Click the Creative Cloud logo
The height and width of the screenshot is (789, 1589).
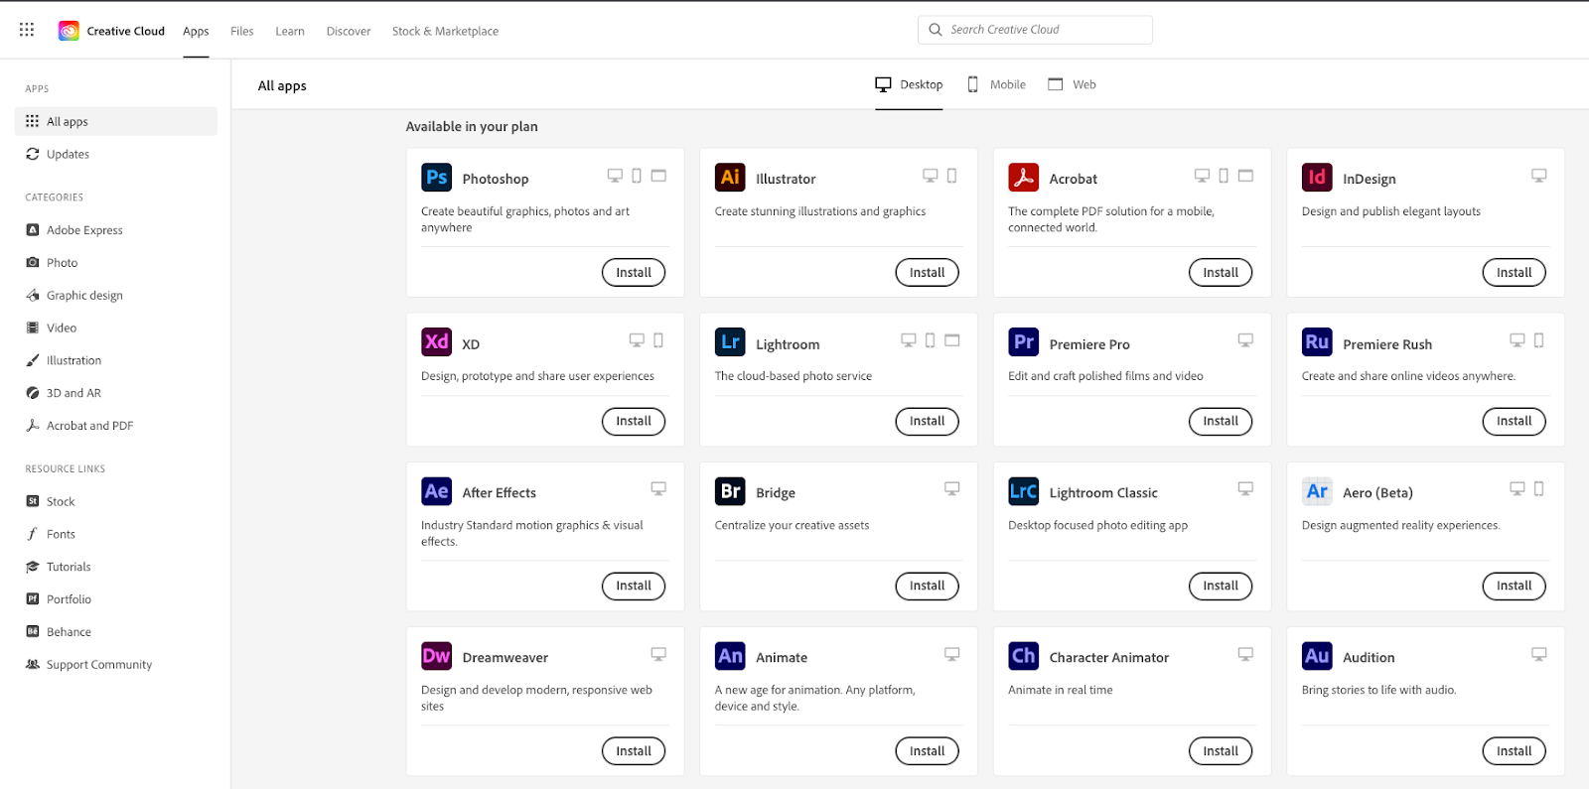click(69, 31)
